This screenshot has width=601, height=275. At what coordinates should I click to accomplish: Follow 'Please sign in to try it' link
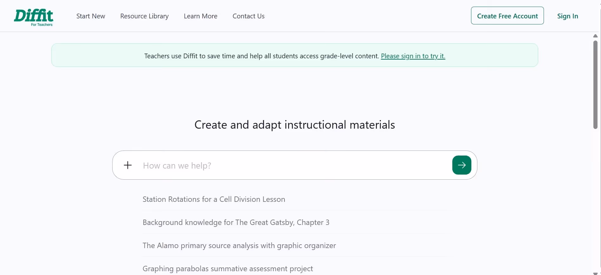(x=413, y=56)
